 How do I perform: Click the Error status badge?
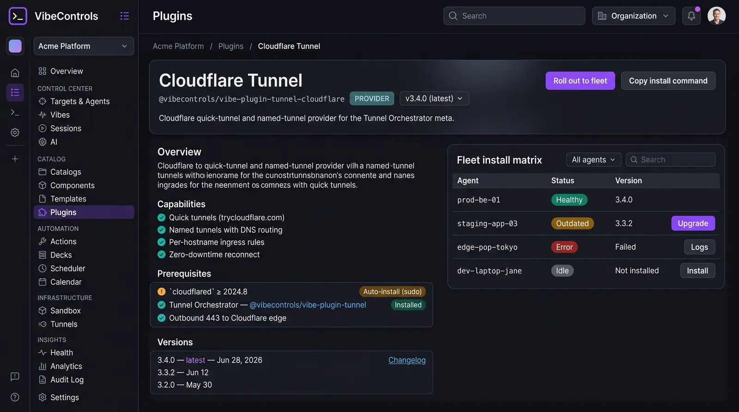(x=564, y=247)
